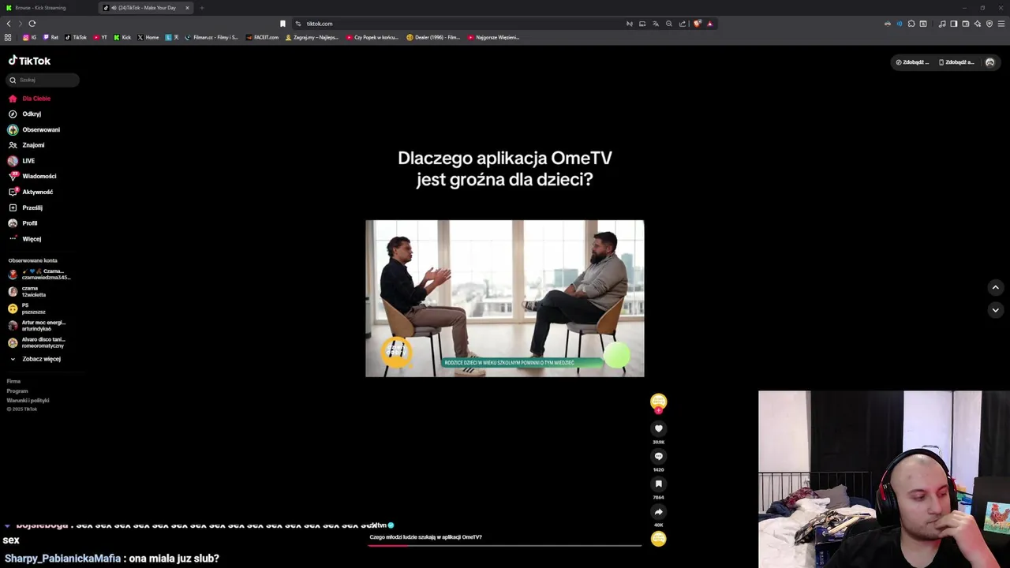Open a new browser tab
1010x568 pixels.
coord(202,8)
